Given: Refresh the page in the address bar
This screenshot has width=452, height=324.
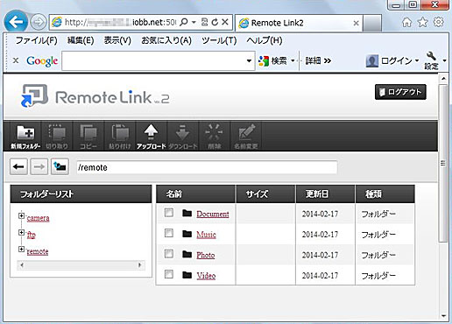Looking at the screenshot, I should coord(215,22).
